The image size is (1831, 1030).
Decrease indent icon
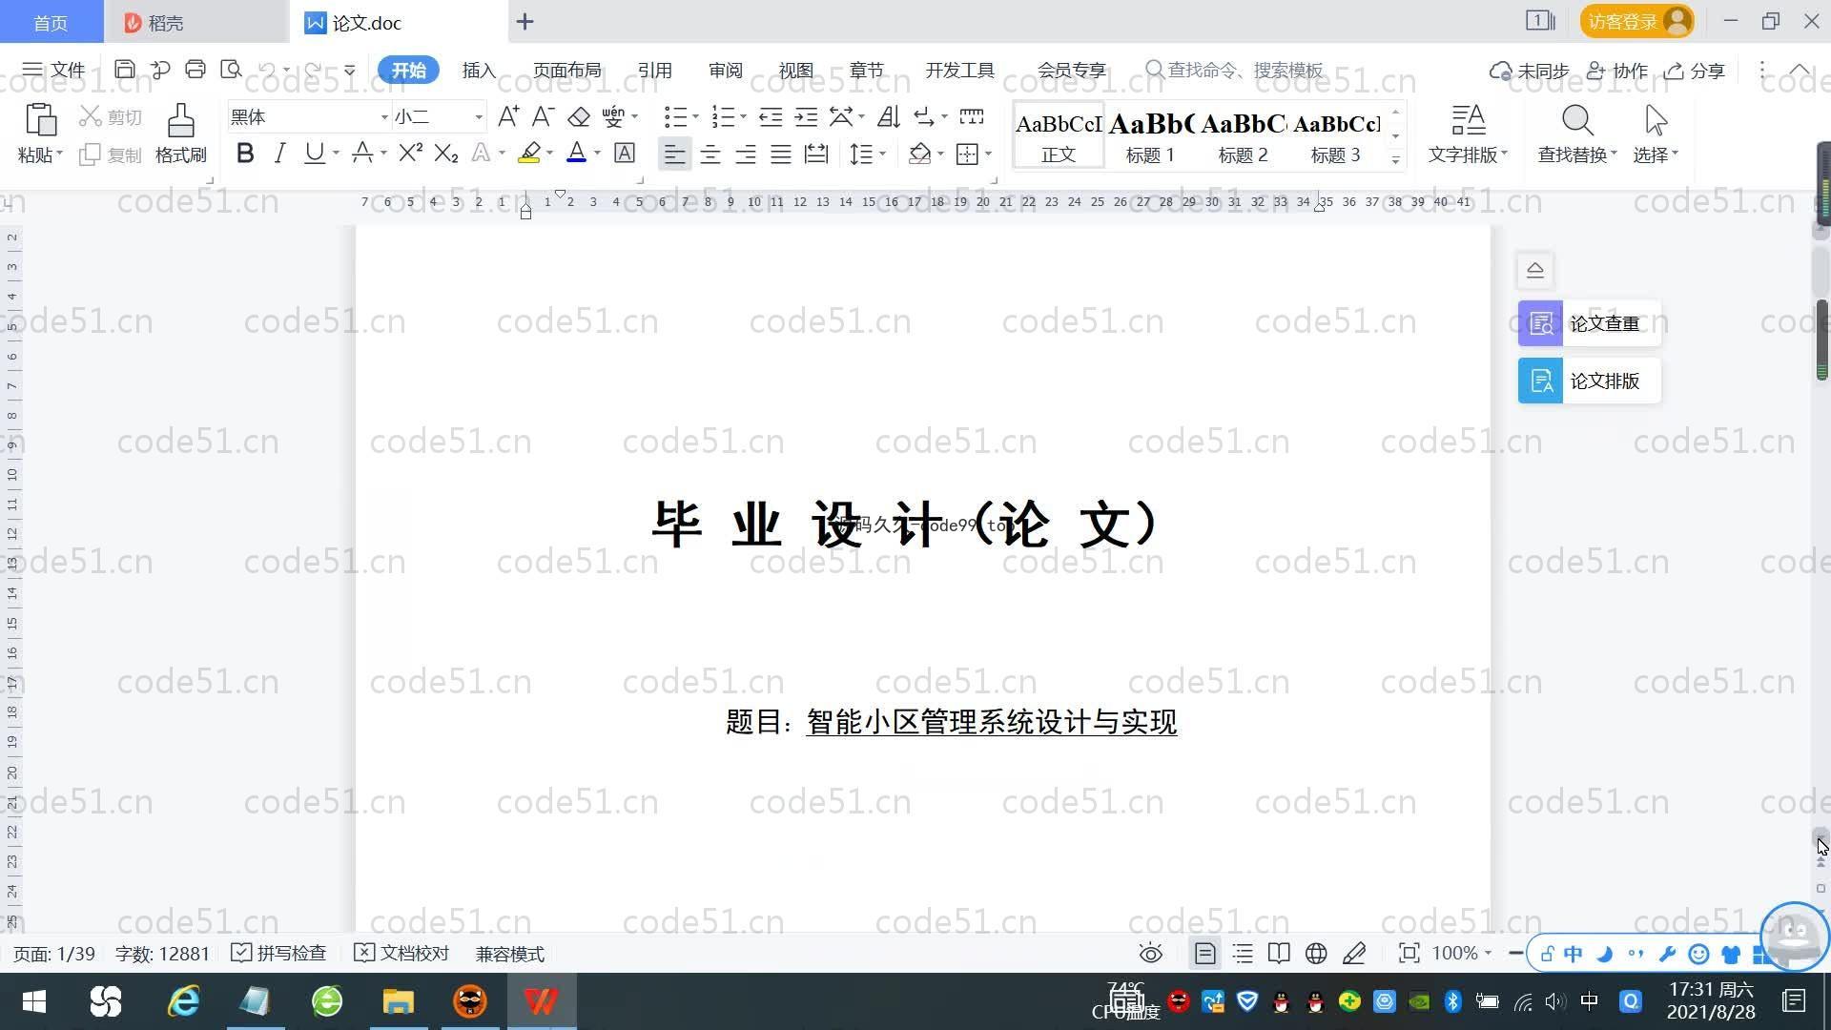tap(771, 116)
